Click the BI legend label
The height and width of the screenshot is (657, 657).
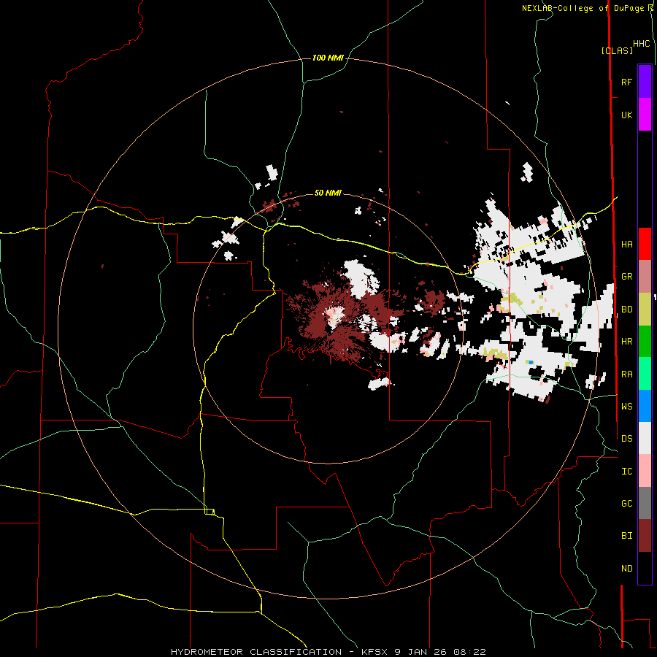(x=626, y=536)
